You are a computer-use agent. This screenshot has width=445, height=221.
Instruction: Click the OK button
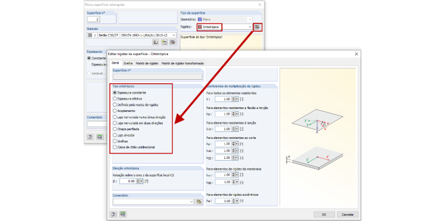324,215
